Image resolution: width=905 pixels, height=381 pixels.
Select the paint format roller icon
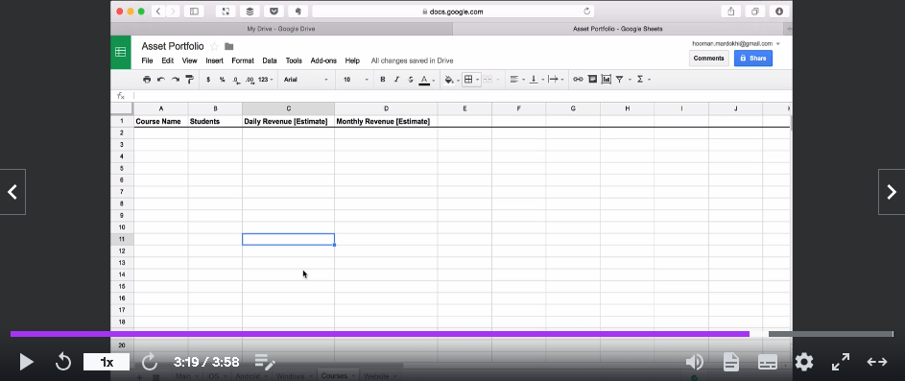(189, 80)
